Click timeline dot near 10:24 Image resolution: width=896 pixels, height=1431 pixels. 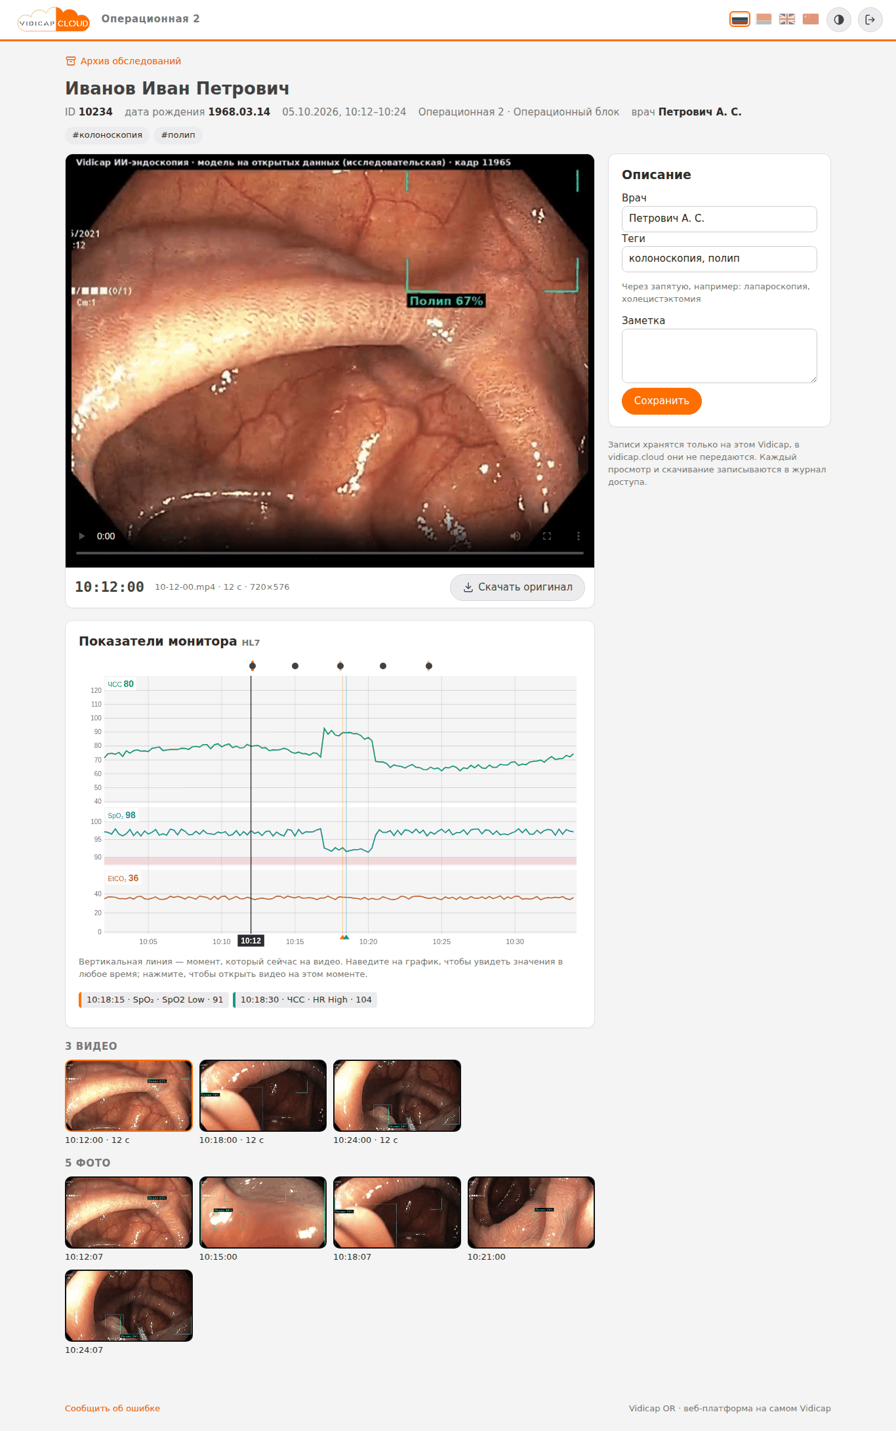[429, 666]
